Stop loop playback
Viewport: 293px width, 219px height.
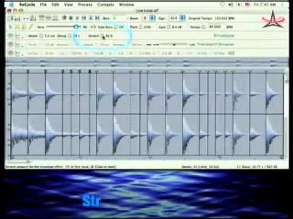(71, 18)
